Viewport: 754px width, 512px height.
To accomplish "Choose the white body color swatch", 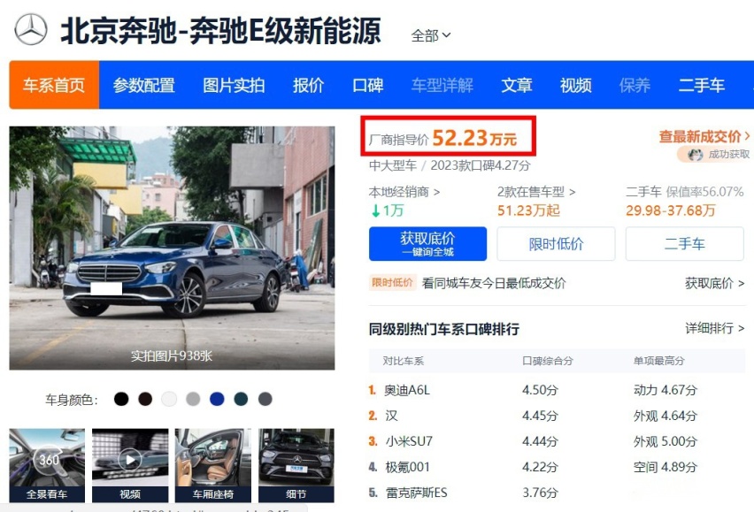I will pyautogui.click(x=169, y=399).
